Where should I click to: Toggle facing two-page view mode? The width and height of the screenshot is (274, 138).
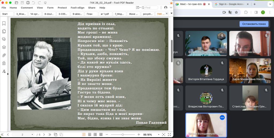pos(95,135)
